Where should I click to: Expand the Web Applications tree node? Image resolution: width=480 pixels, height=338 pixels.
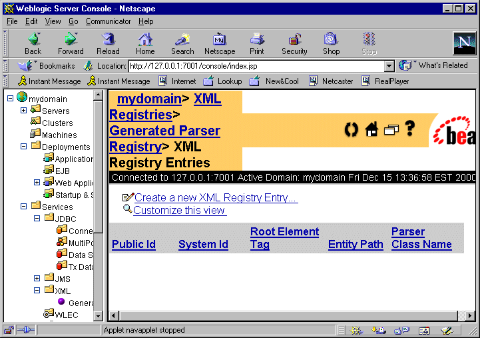click(x=37, y=183)
